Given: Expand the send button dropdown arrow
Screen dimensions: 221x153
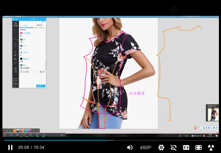Looking at the screenshot, I should coord(44,86).
